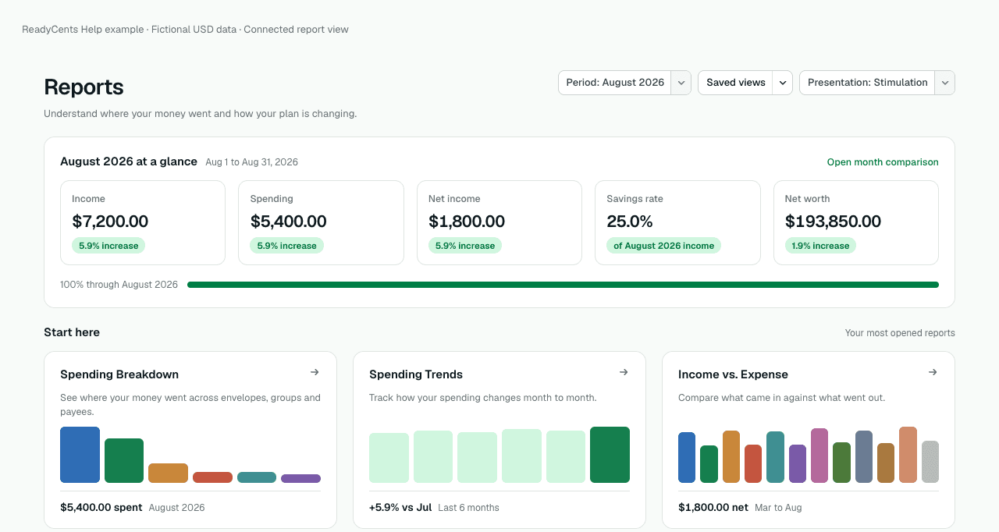Click 'Your most opened reports' text
The width and height of the screenshot is (999, 532).
tap(900, 333)
